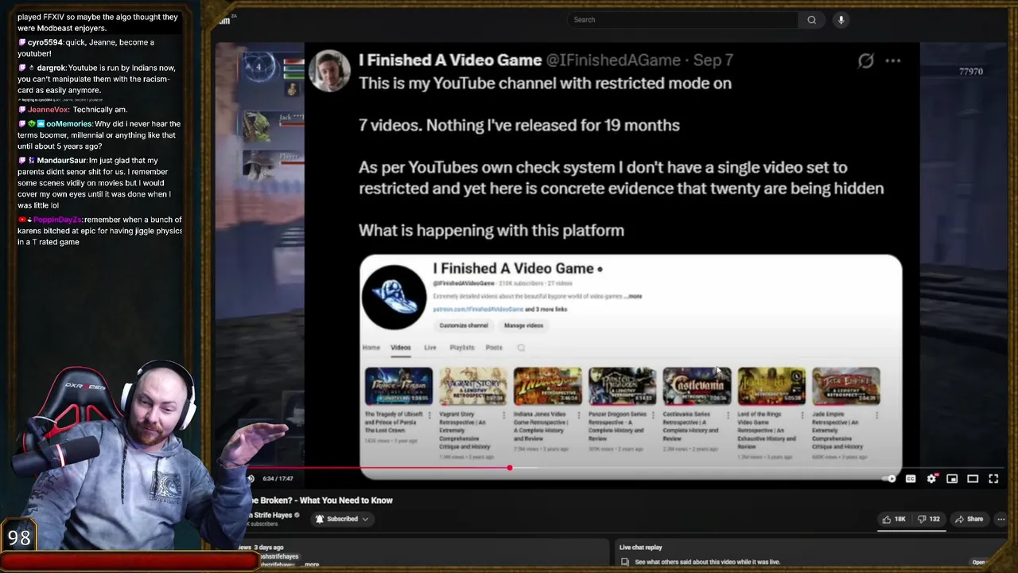Enter fullscreen on the video player
The height and width of the screenshot is (573, 1018).
[993, 478]
